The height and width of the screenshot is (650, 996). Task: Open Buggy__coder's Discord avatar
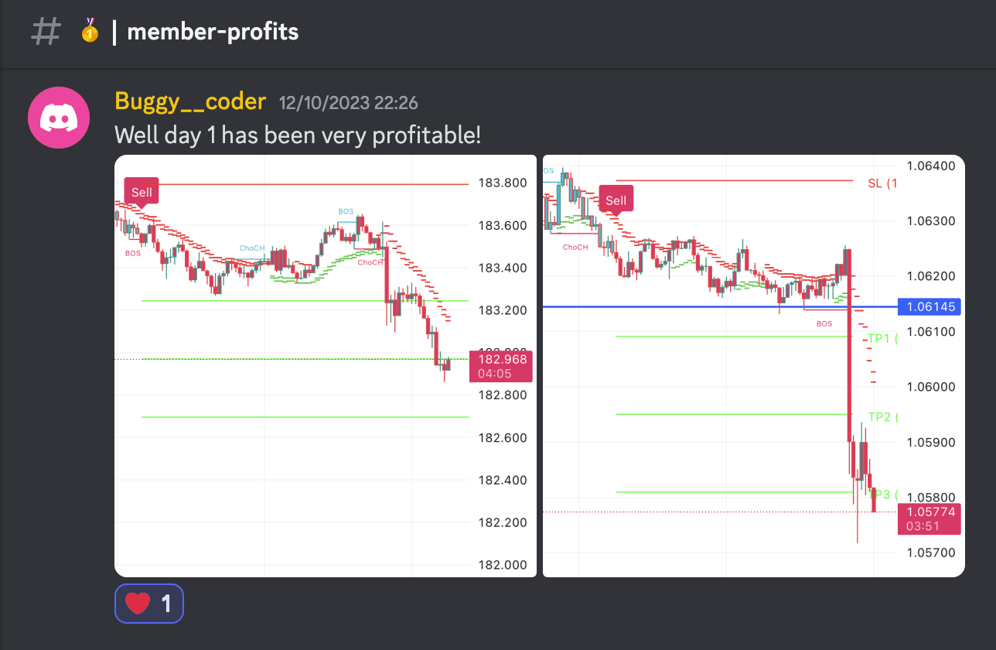tap(60, 116)
